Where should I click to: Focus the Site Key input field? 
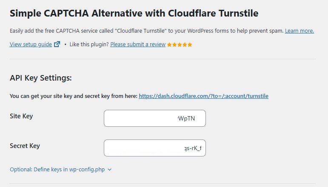point(154,118)
